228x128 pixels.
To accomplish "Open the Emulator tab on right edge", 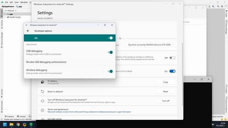I will (x=227, y=89).
